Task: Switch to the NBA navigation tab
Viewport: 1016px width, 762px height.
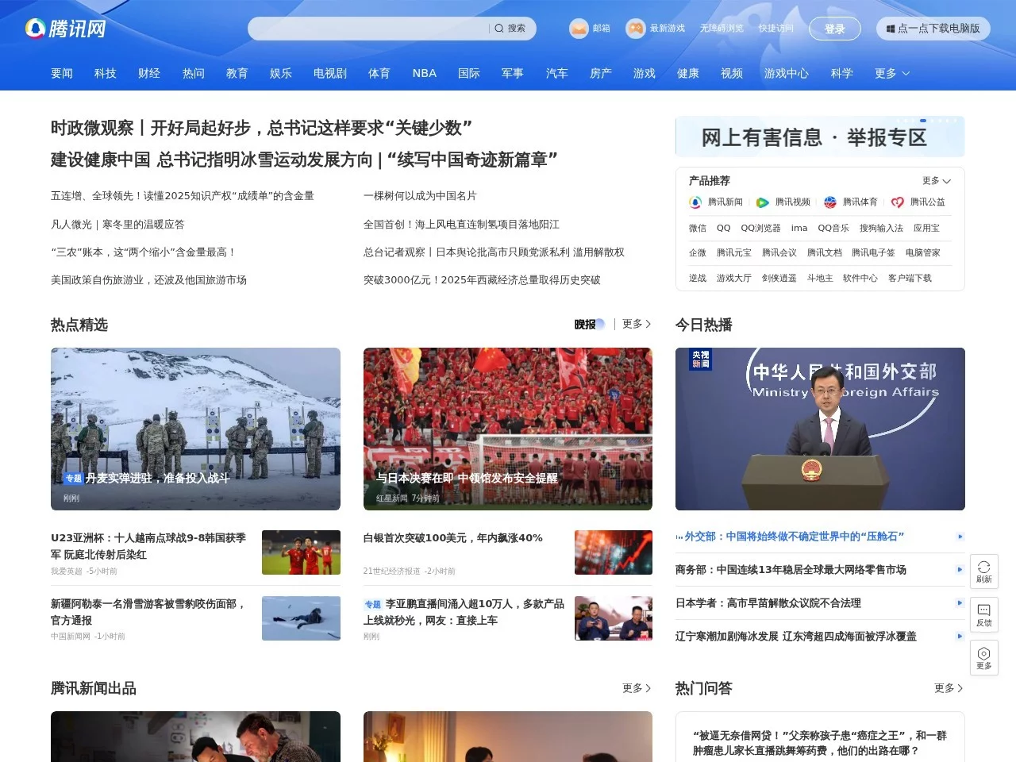Action: [424, 73]
